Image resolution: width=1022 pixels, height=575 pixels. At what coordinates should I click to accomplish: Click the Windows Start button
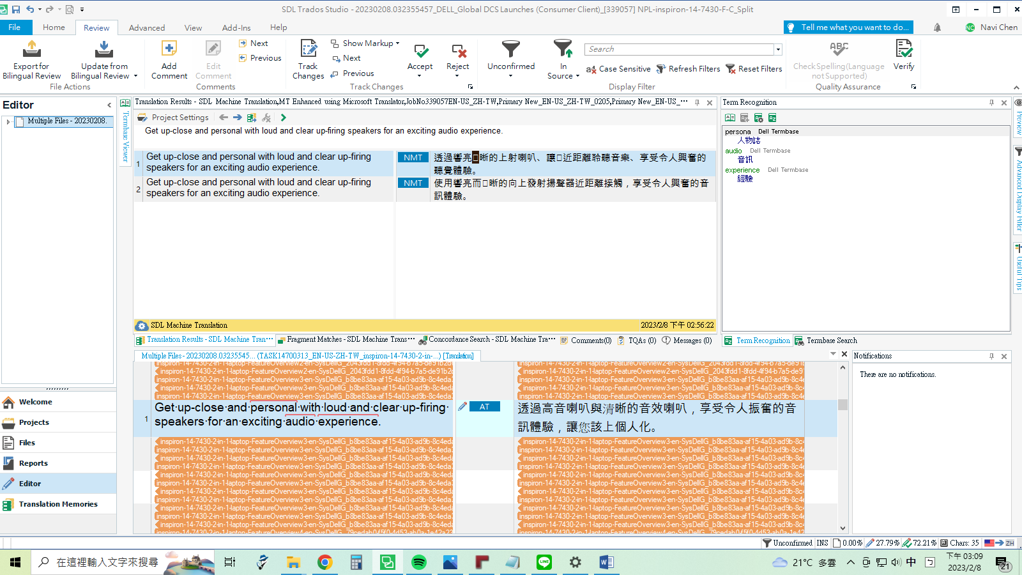(x=15, y=562)
